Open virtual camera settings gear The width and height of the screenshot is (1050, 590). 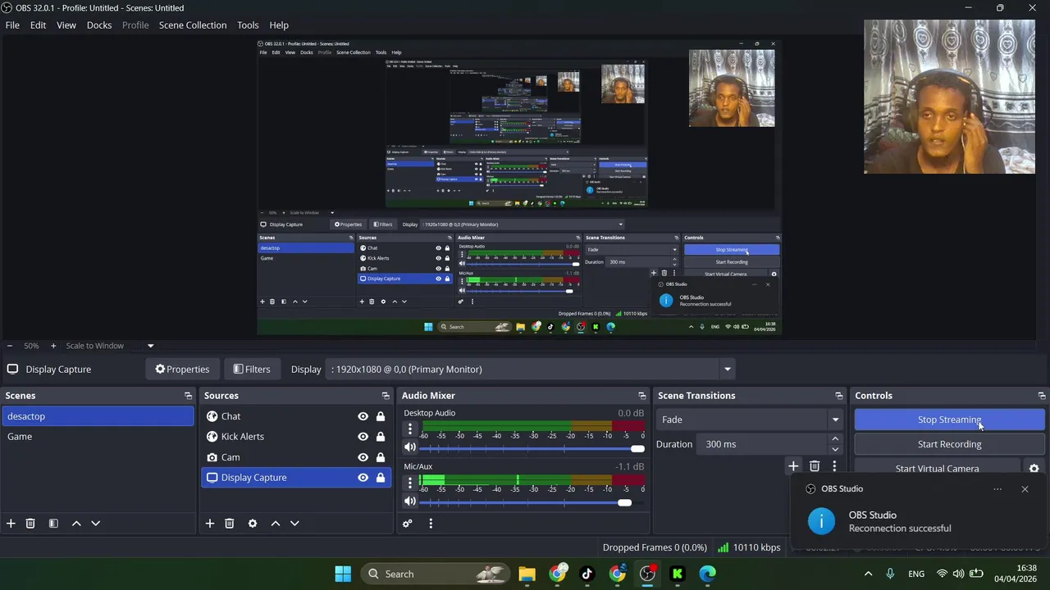tap(1034, 469)
